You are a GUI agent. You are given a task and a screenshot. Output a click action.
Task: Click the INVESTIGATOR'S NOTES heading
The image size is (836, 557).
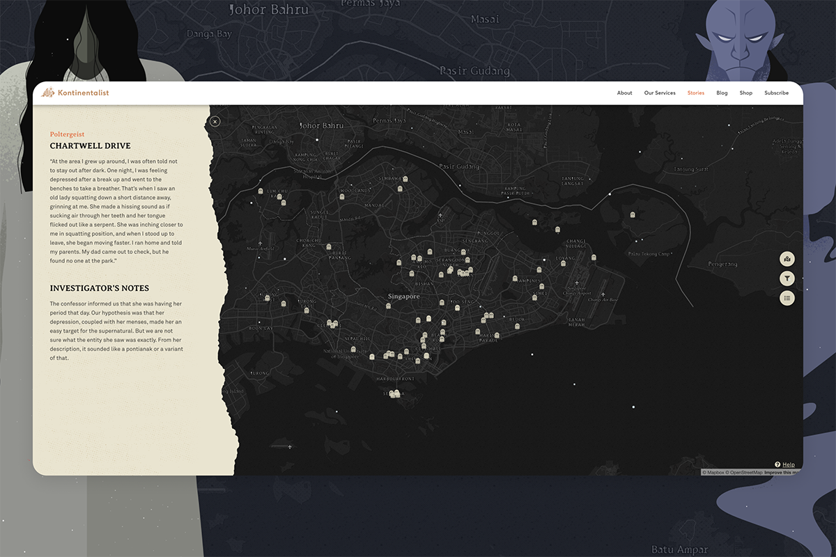(x=100, y=288)
